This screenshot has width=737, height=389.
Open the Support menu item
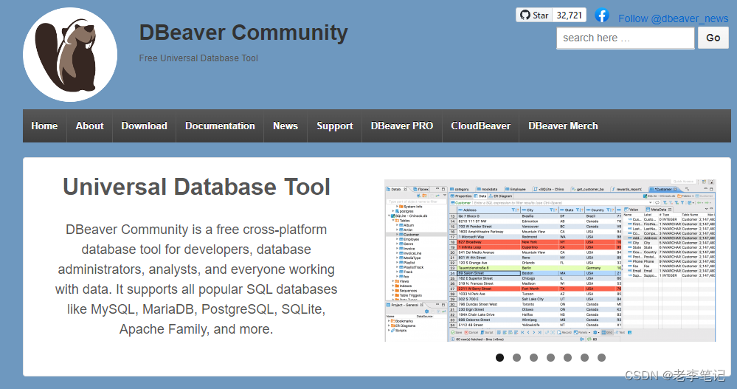[335, 126]
